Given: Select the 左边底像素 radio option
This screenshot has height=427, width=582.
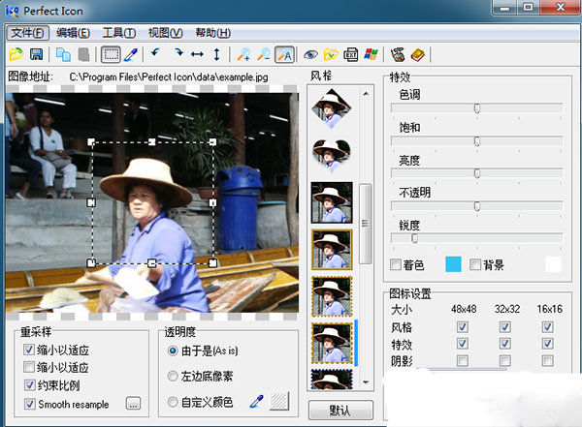Looking at the screenshot, I should pyautogui.click(x=173, y=376).
